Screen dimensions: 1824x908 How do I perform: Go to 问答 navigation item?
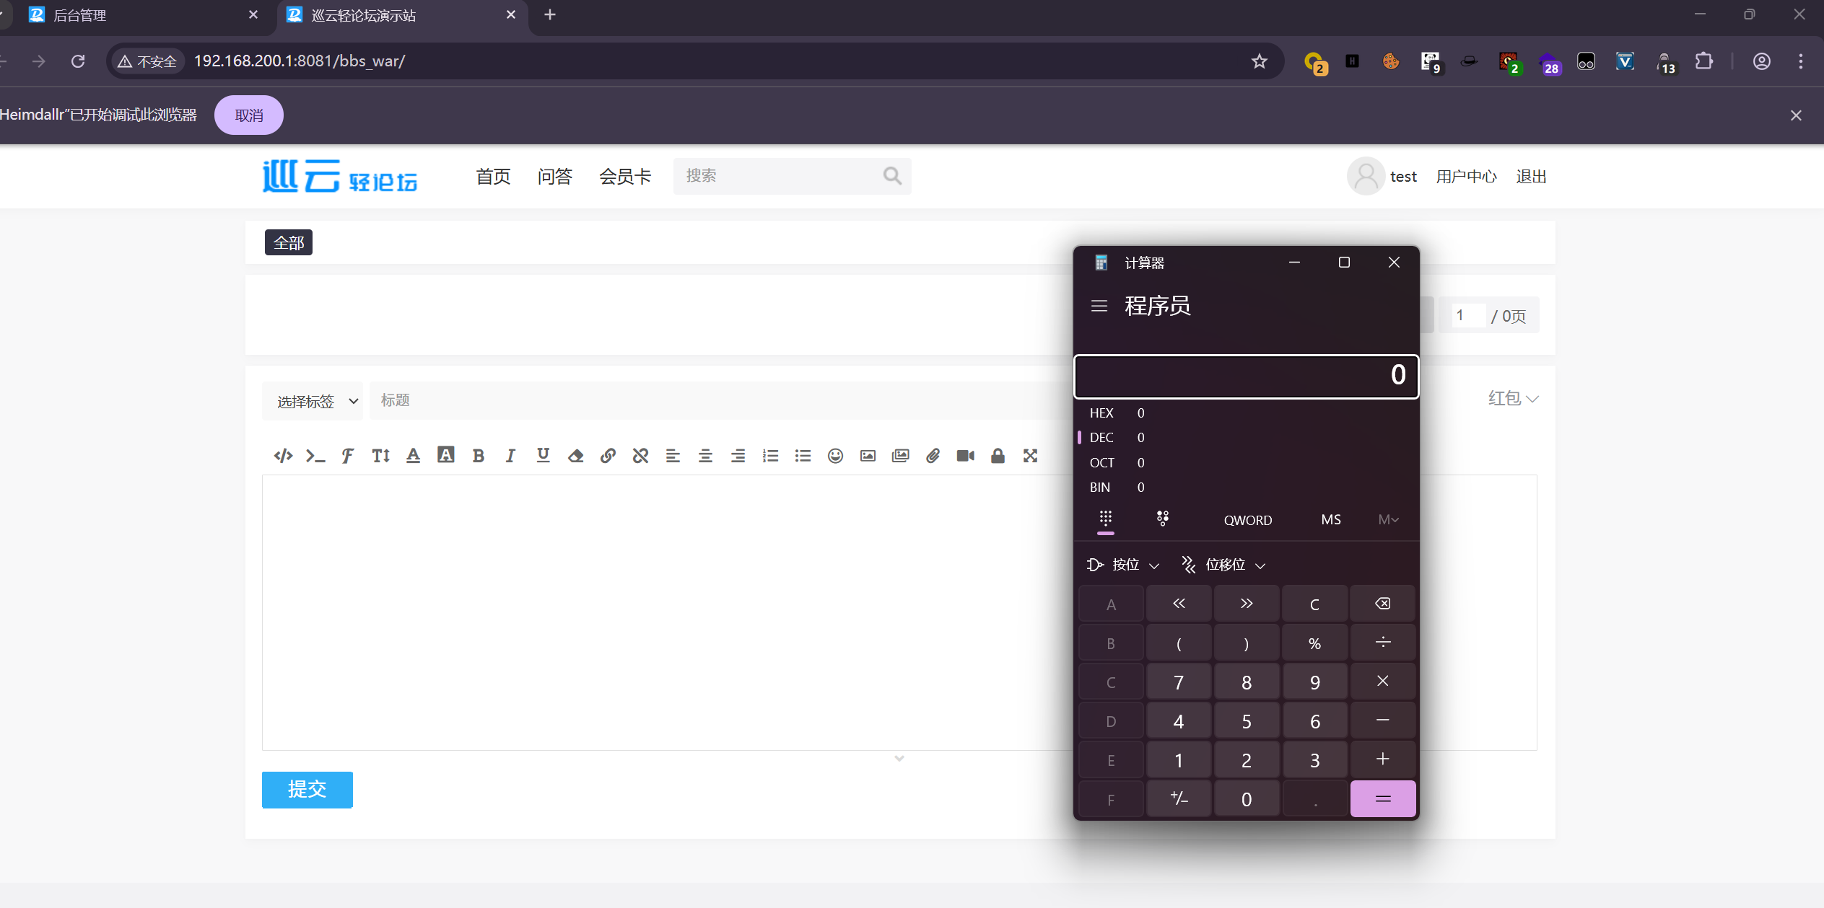(554, 177)
